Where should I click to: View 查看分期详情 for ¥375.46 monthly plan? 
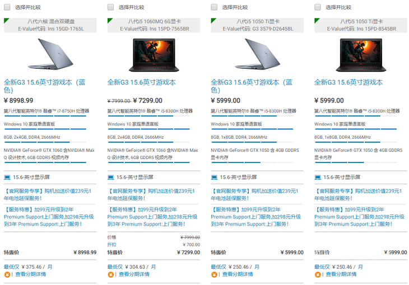(30, 274)
